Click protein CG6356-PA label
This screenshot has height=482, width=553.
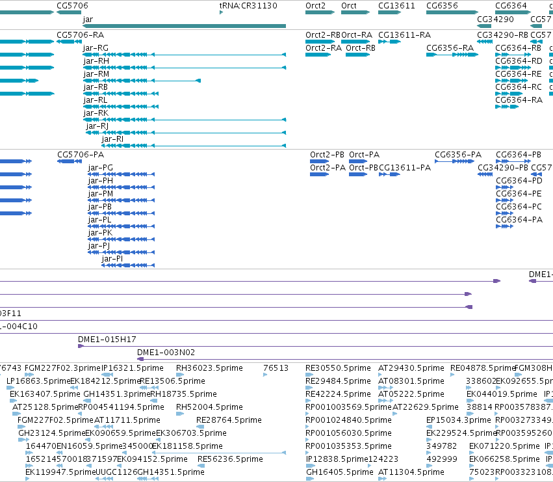457,155
